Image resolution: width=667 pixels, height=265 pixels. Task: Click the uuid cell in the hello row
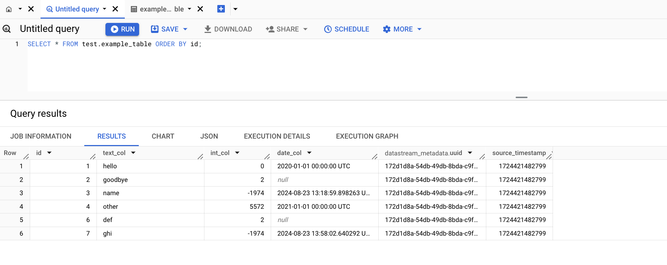(431, 166)
